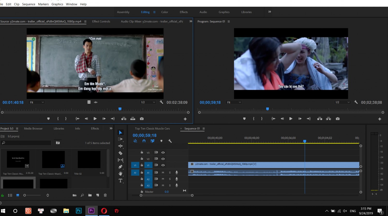Switch to Effect Controls tab
This screenshot has width=388, height=216.
tap(101, 21)
